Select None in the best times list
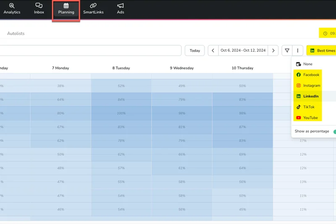The width and height of the screenshot is (336, 224). pos(307,64)
